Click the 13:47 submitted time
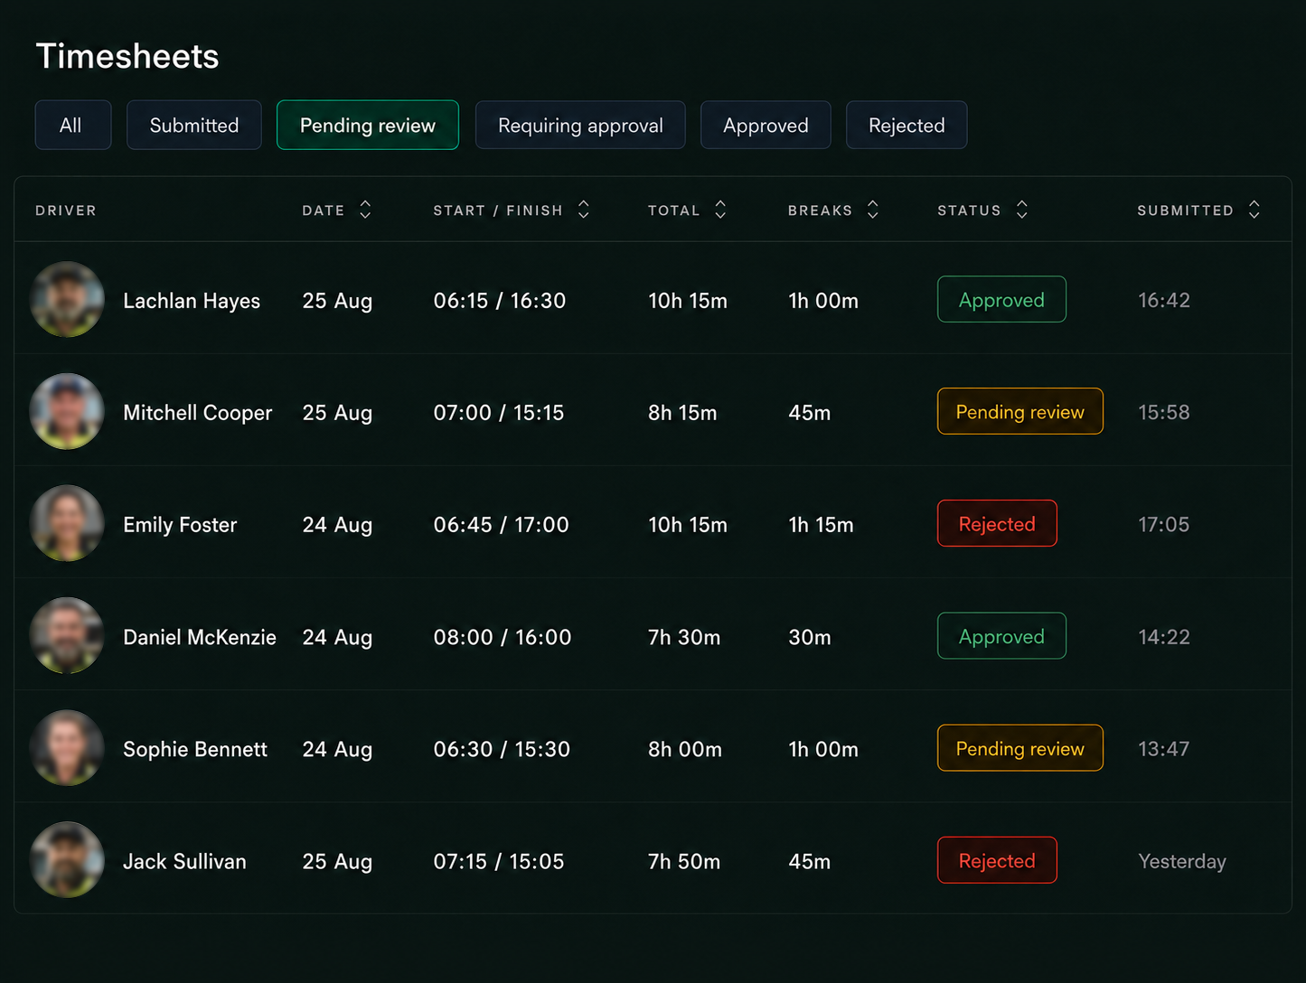The height and width of the screenshot is (983, 1306). (1164, 749)
